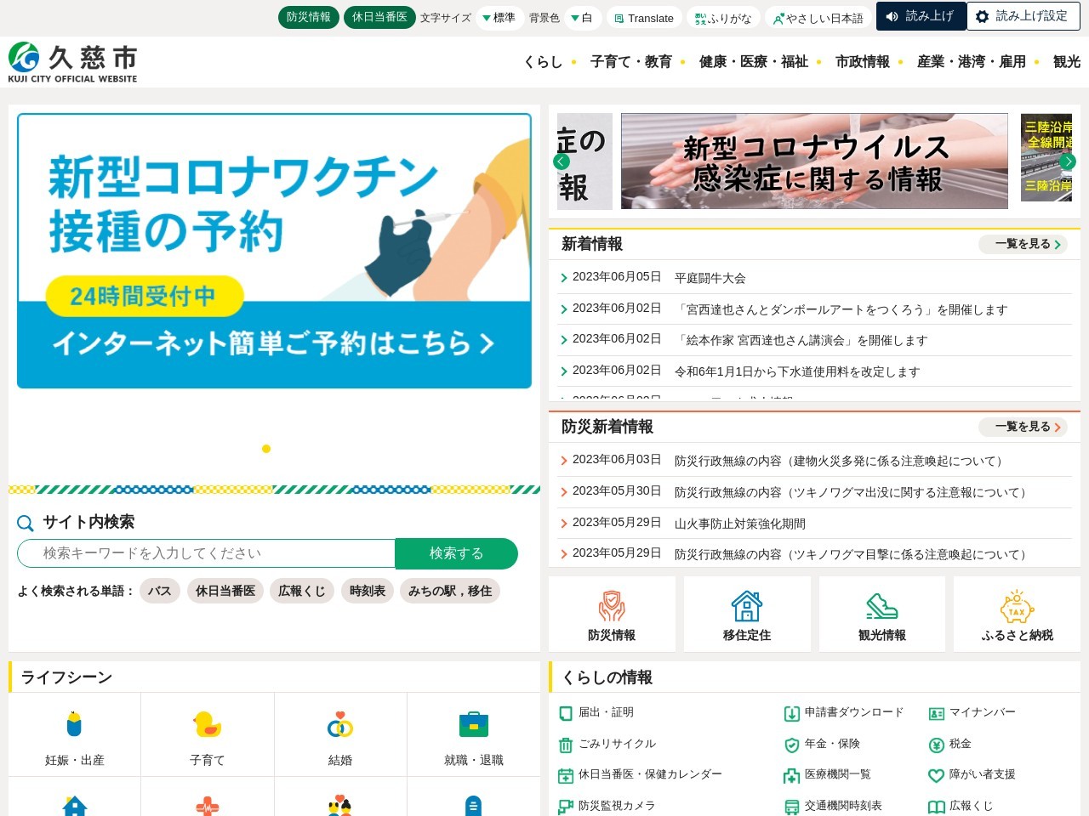The height and width of the screenshot is (816, 1089).
Task: Click the 時刻表 keyword tag
Action: (368, 591)
